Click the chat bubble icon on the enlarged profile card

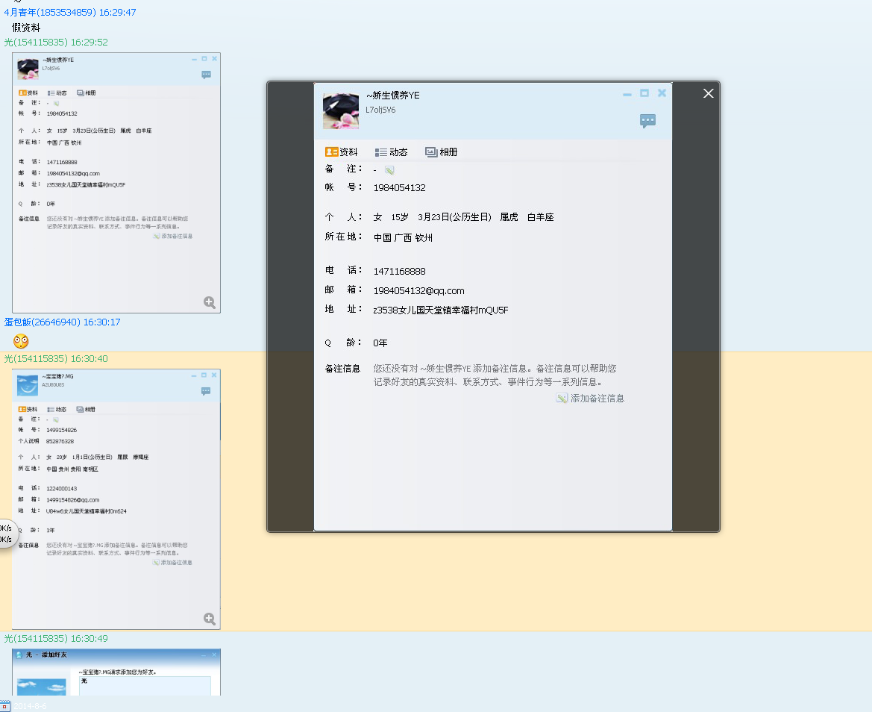click(x=647, y=121)
